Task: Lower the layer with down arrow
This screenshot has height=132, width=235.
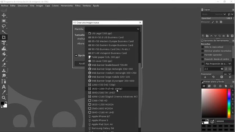Action: pyautogui.click(x=216, y=36)
